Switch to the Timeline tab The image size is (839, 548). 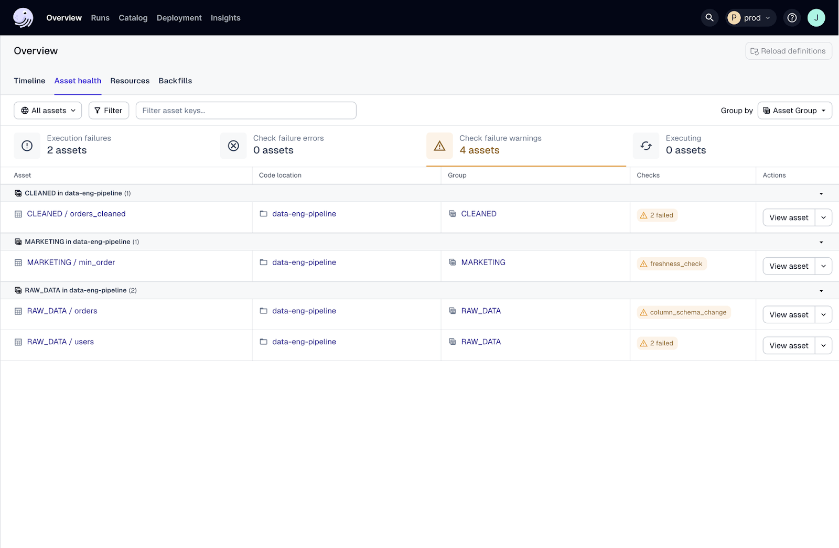(x=29, y=81)
